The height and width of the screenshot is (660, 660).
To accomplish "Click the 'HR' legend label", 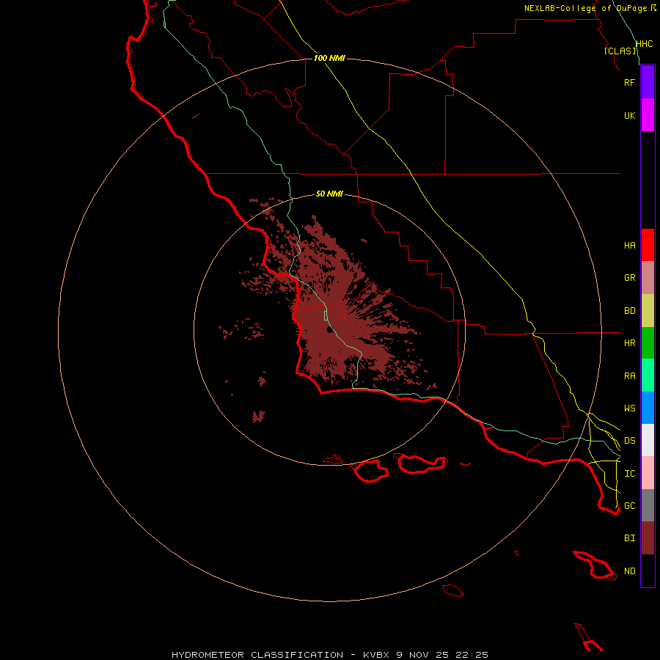I will (x=629, y=343).
